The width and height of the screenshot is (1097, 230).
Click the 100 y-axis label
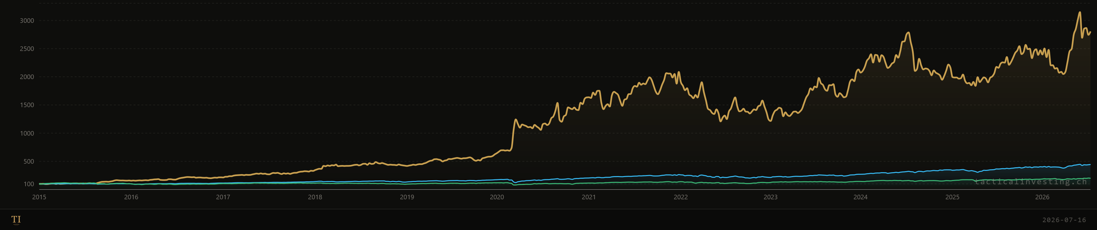coord(28,184)
